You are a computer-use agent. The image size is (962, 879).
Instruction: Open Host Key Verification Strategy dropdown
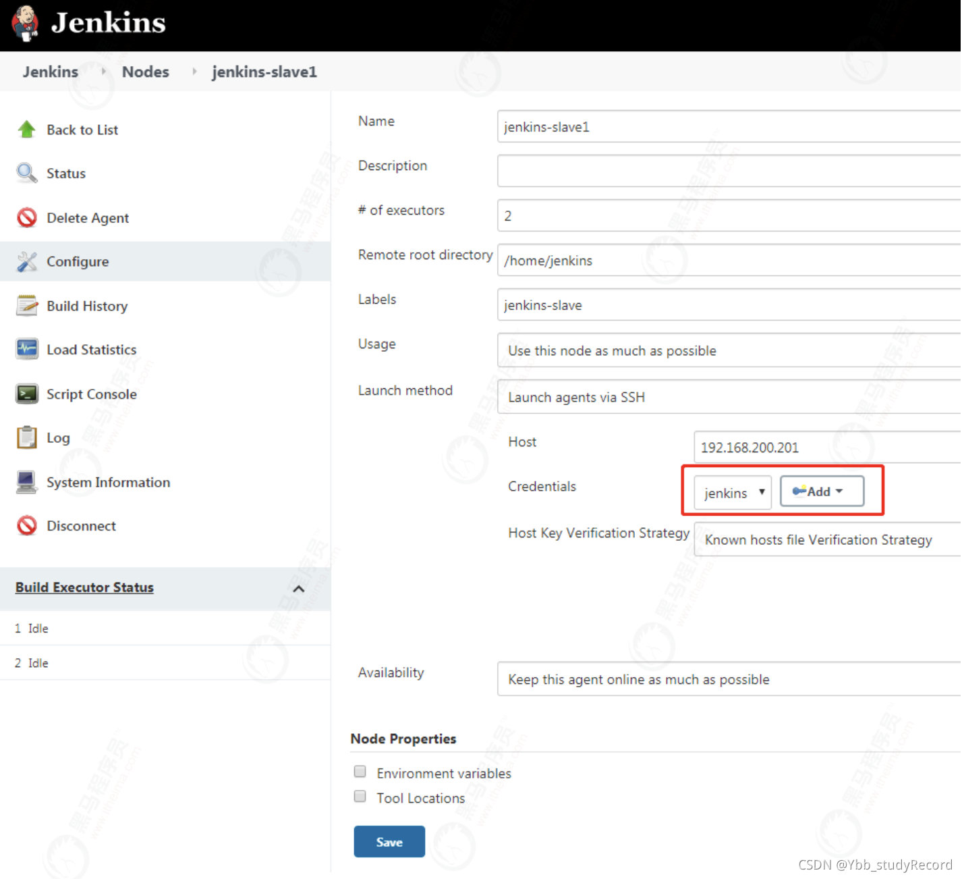[828, 539]
